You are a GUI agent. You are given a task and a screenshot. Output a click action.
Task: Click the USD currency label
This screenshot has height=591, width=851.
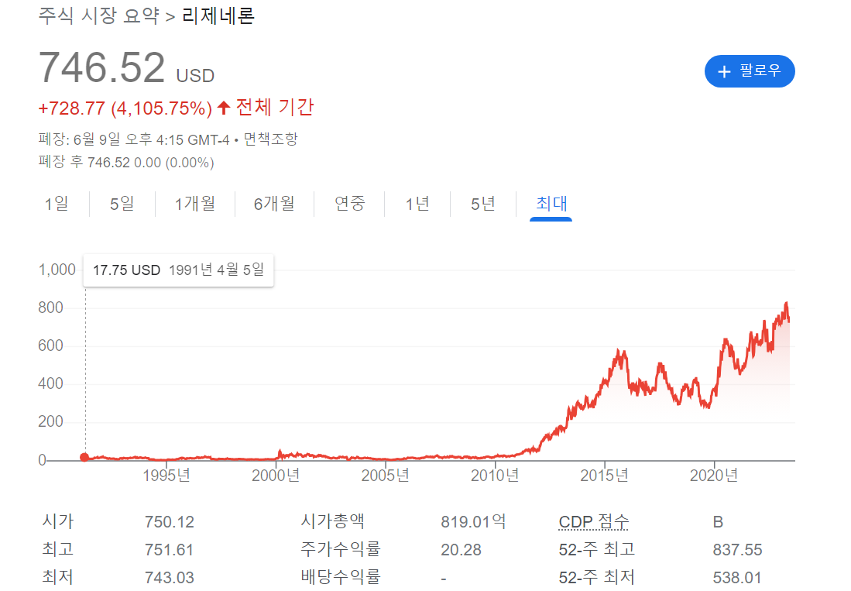click(195, 75)
